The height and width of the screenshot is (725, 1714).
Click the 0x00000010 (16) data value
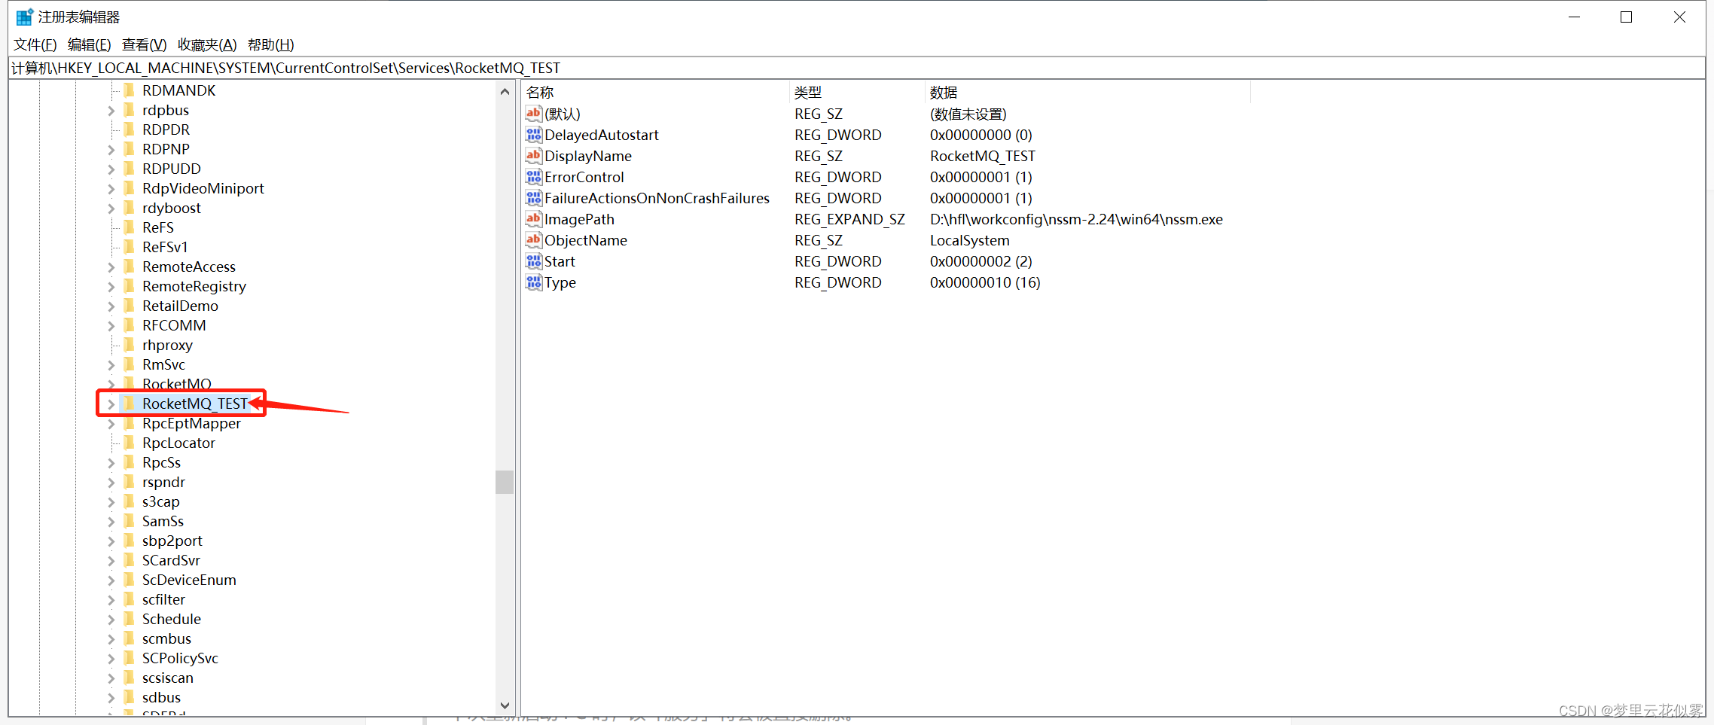pyautogui.click(x=985, y=282)
